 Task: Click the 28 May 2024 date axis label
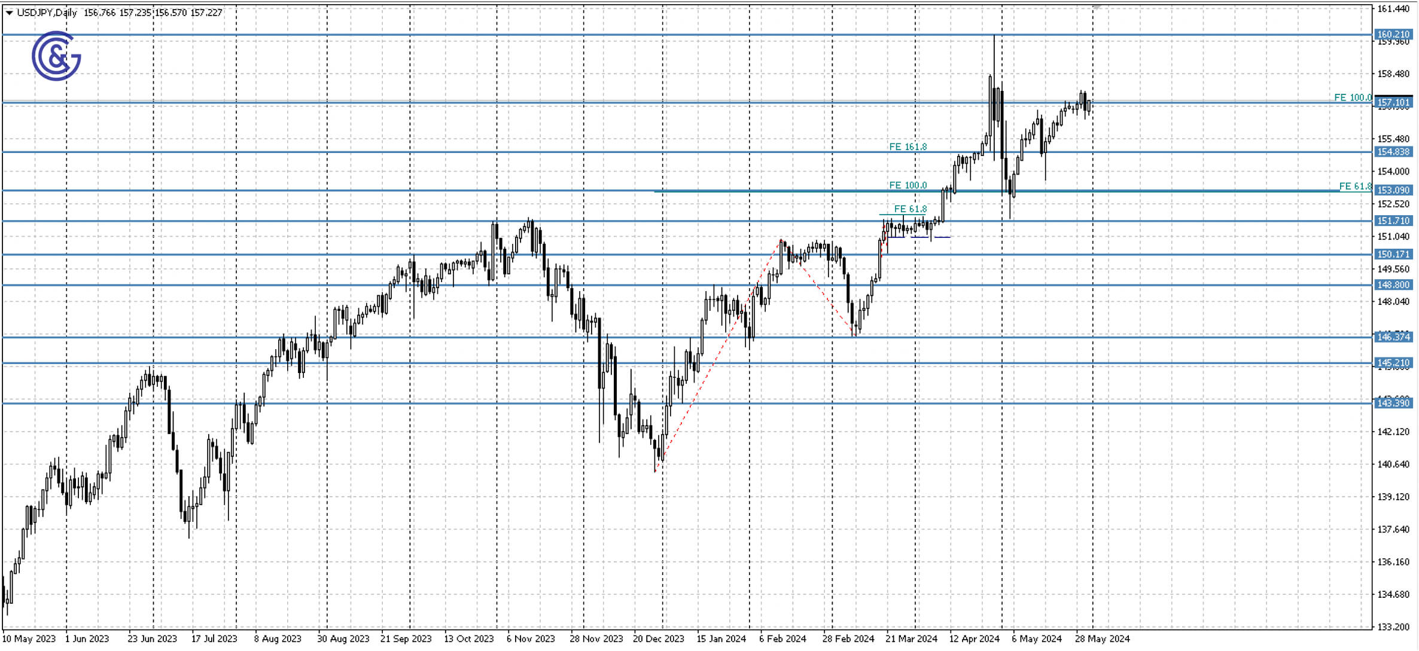[1103, 638]
